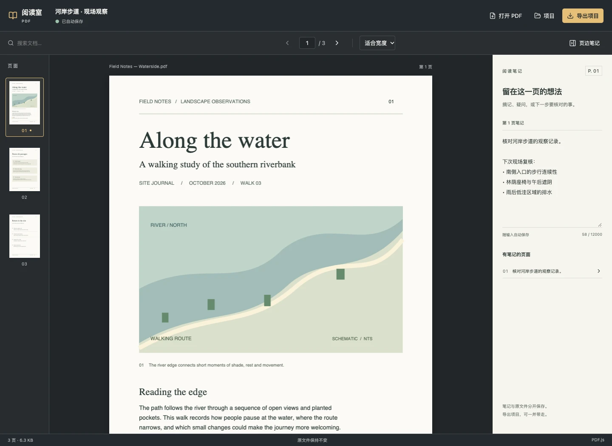Screen dimensions: 612x446
Task: Click the P. 01 page badge
Action: pyautogui.click(x=593, y=71)
